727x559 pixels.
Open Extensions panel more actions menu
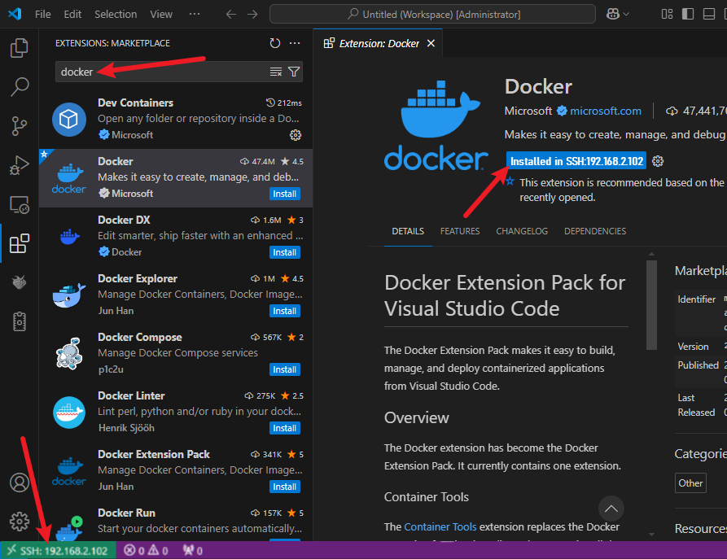click(x=295, y=43)
